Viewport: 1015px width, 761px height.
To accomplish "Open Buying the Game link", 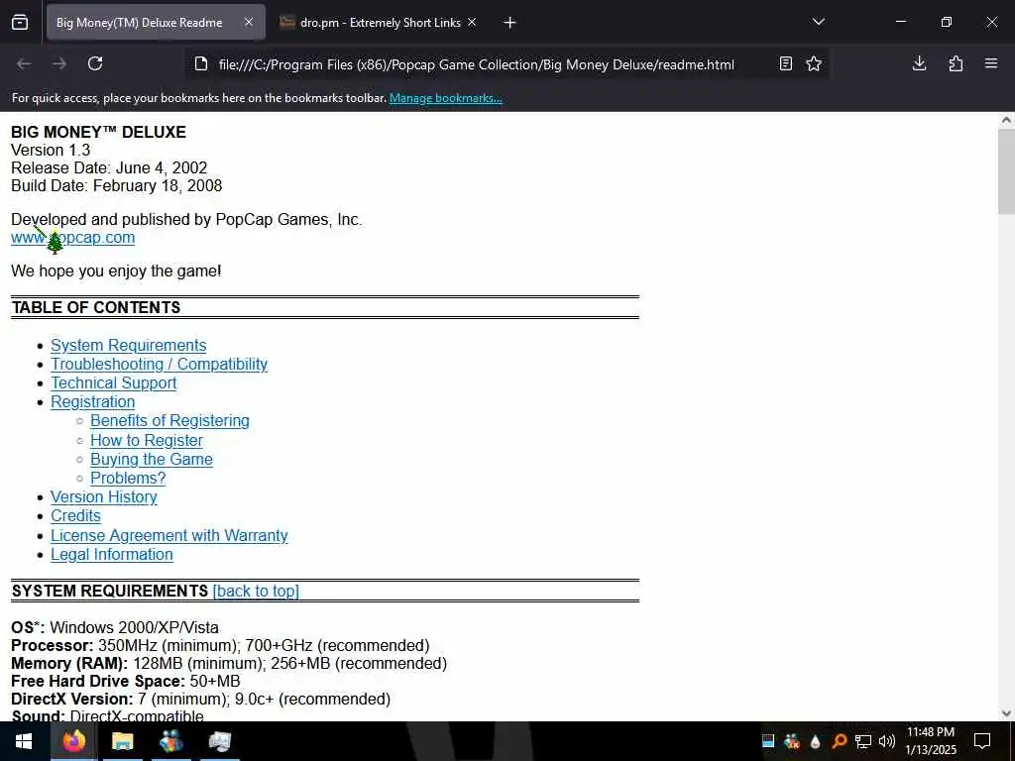I will click(x=152, y=460).
